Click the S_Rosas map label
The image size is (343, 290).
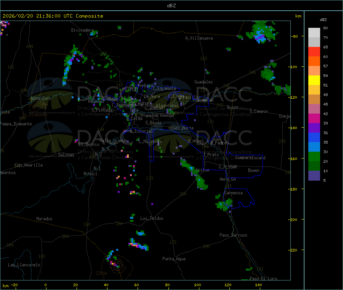[x=153, y=123]
